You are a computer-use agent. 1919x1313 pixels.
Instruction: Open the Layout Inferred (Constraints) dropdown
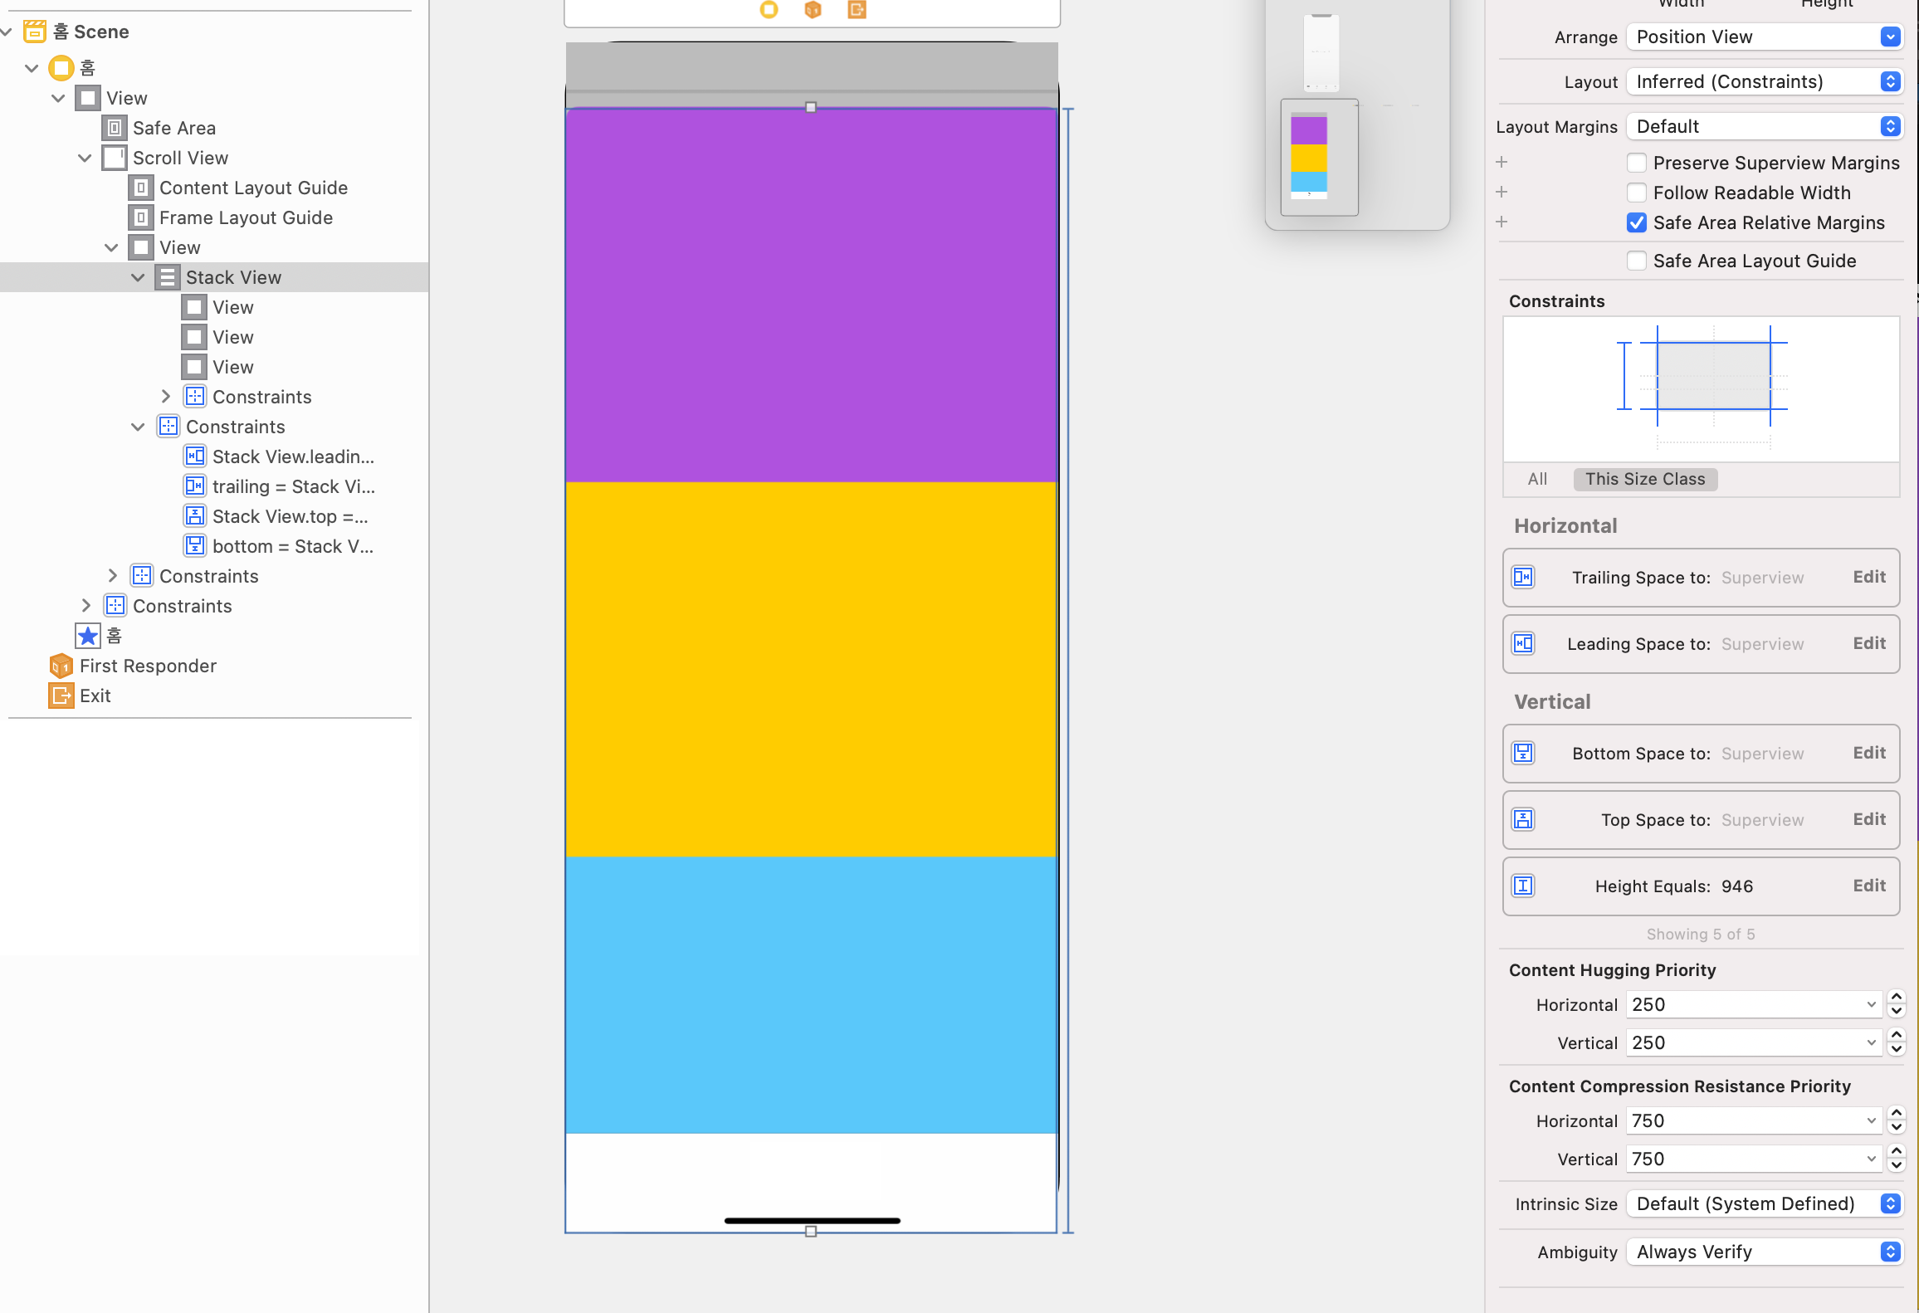[x=1765, y=81]
